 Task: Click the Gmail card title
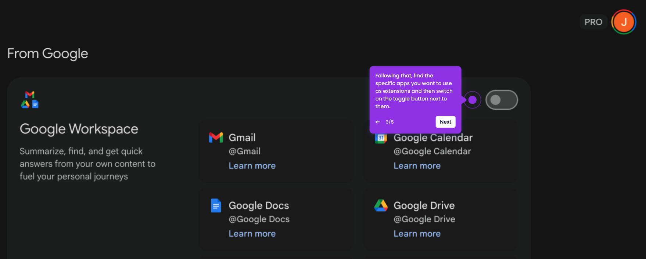click(x=242, y=138)
